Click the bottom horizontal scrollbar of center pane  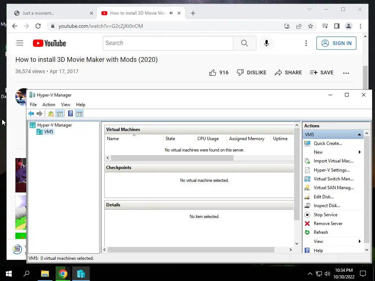190,250
